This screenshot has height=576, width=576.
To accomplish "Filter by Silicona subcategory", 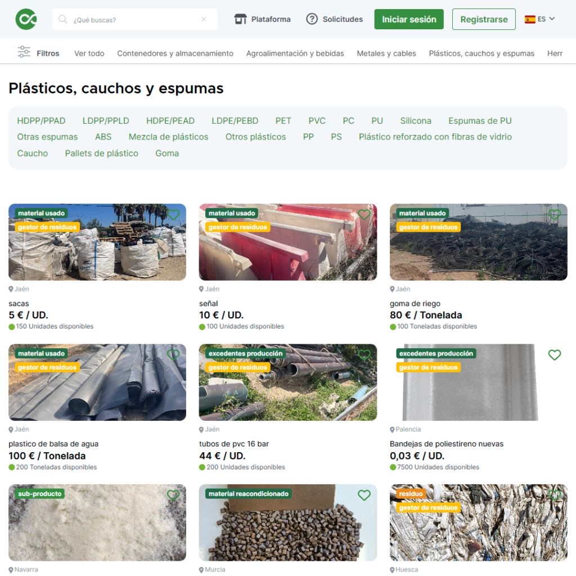I will click(x=416, y=121).
